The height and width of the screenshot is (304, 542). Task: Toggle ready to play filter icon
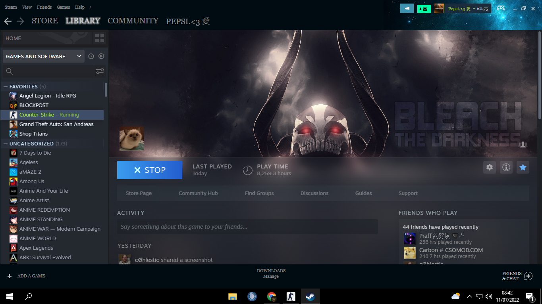[101, 56]
